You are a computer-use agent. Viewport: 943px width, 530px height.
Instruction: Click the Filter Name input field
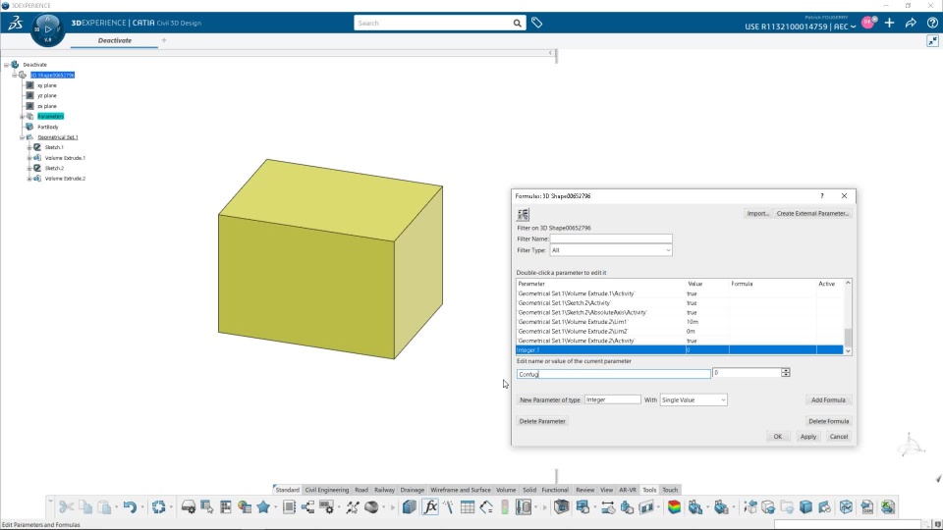[611, 238]
